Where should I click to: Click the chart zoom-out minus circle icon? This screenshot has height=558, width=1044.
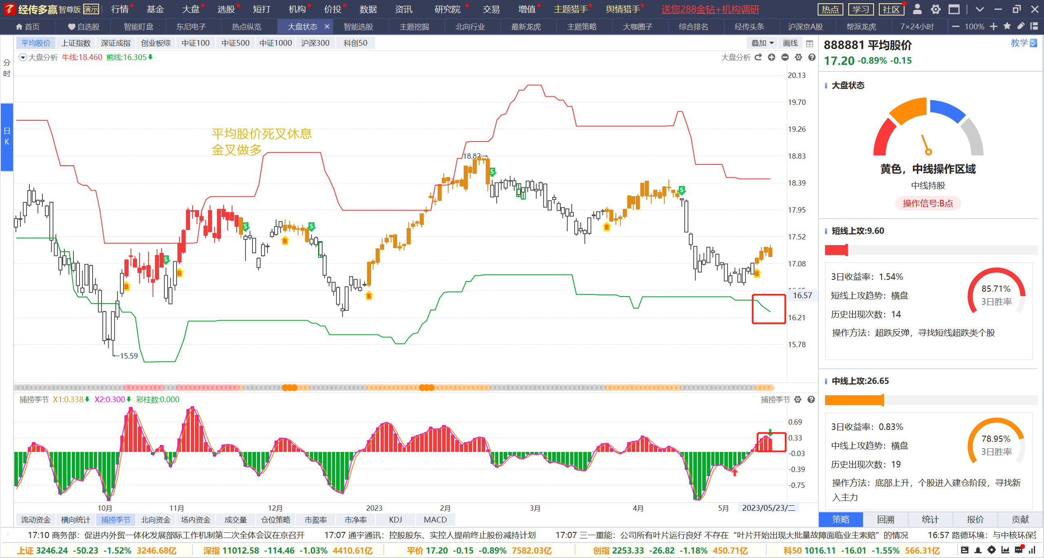coord(785,57)
